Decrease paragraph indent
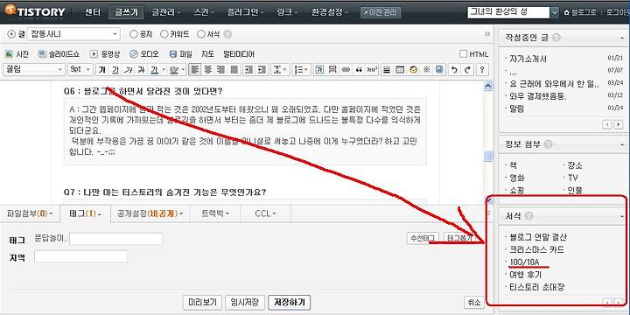630x315 pixels. (x=262, y=69)
